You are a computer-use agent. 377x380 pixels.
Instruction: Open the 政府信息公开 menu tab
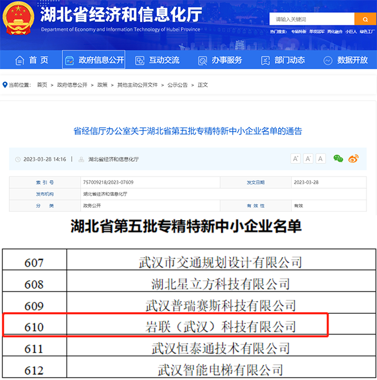point(94,60)
